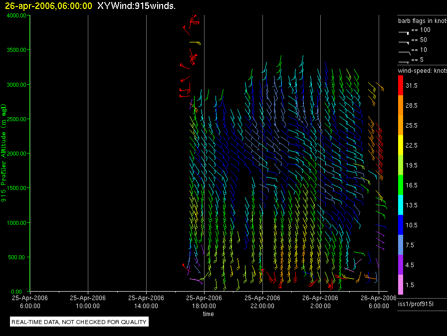Select the red 31.5 knots color swatch
This screenshot has height=336, width=447.
tap(401, 86)
